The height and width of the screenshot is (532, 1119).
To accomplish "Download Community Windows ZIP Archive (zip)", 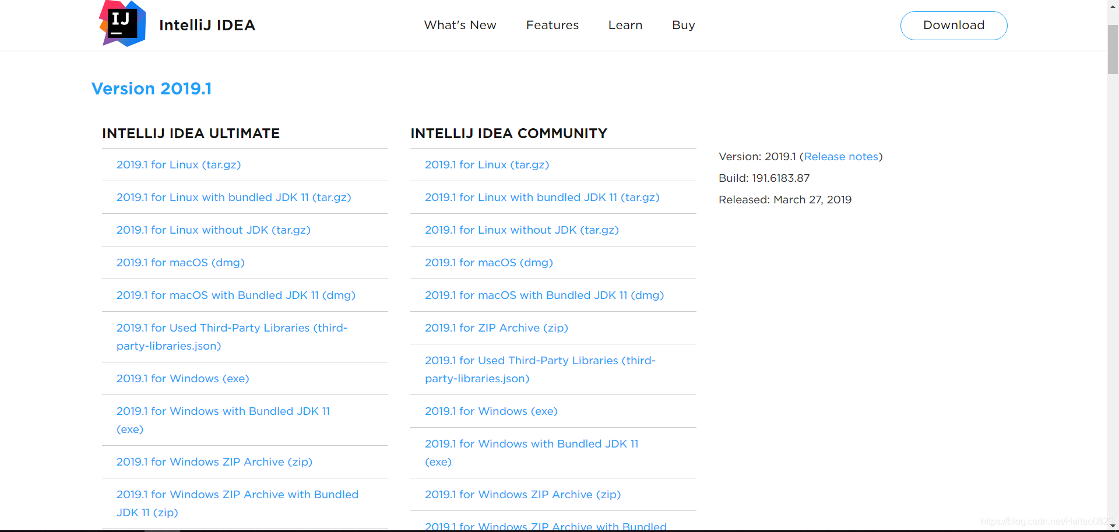I will [523, 495].
